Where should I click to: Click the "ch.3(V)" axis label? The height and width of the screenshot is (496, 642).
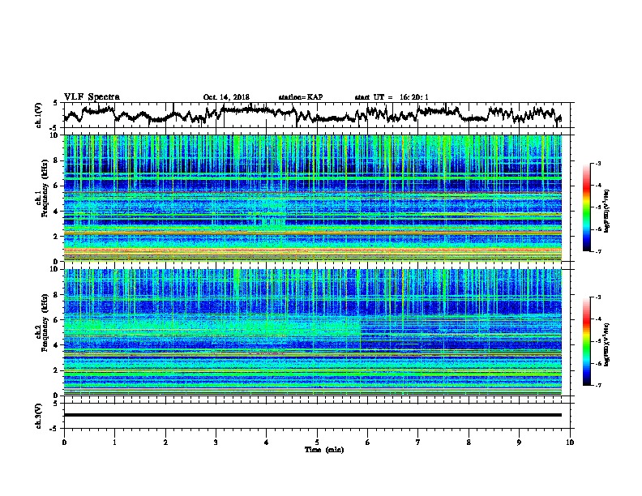click(x=39, y=416)
